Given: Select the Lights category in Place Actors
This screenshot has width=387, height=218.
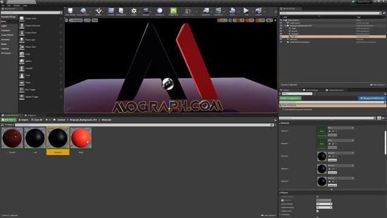Looking at the screenshot, I should point(4,26).
